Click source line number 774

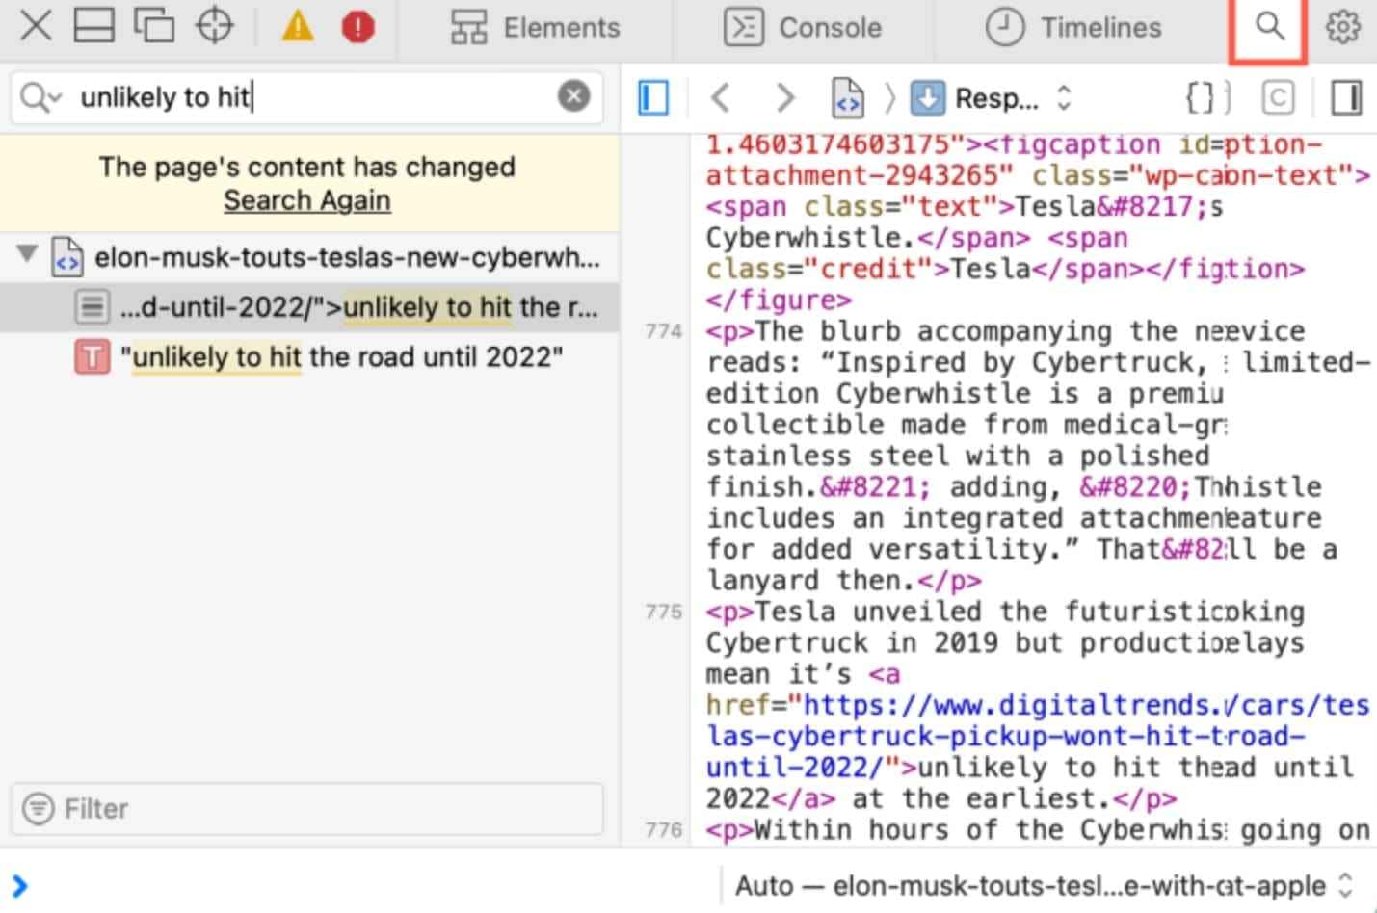[x=664, y=332]
